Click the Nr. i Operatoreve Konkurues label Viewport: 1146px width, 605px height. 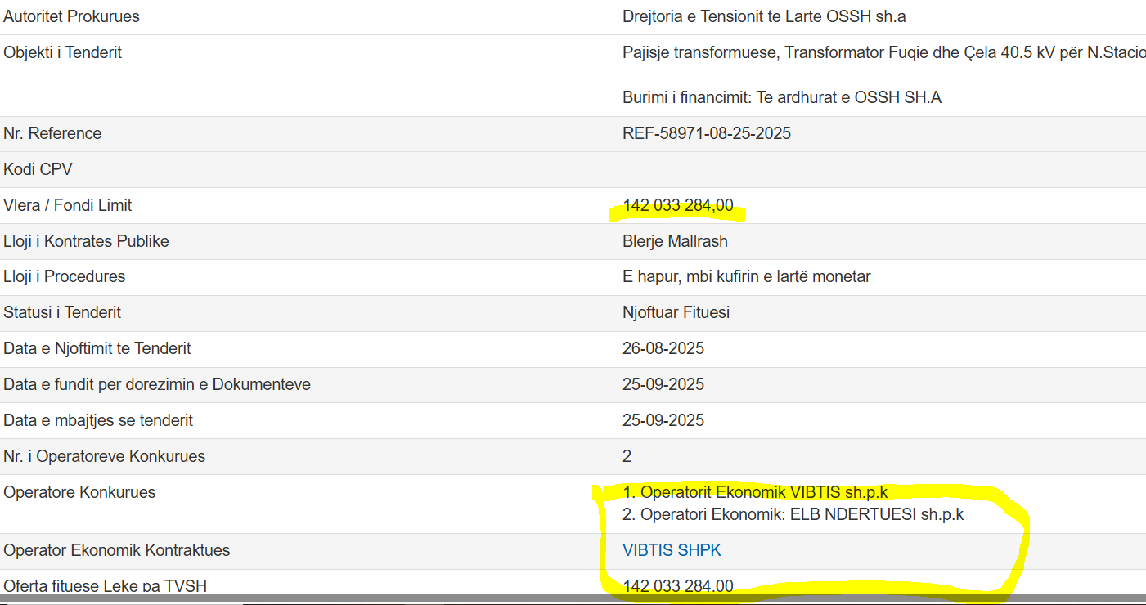pos(104,456)
